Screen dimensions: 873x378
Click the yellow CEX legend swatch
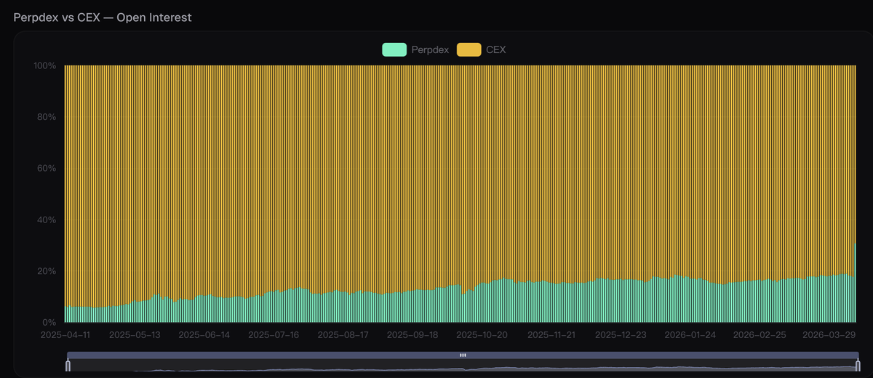(469, 49)
